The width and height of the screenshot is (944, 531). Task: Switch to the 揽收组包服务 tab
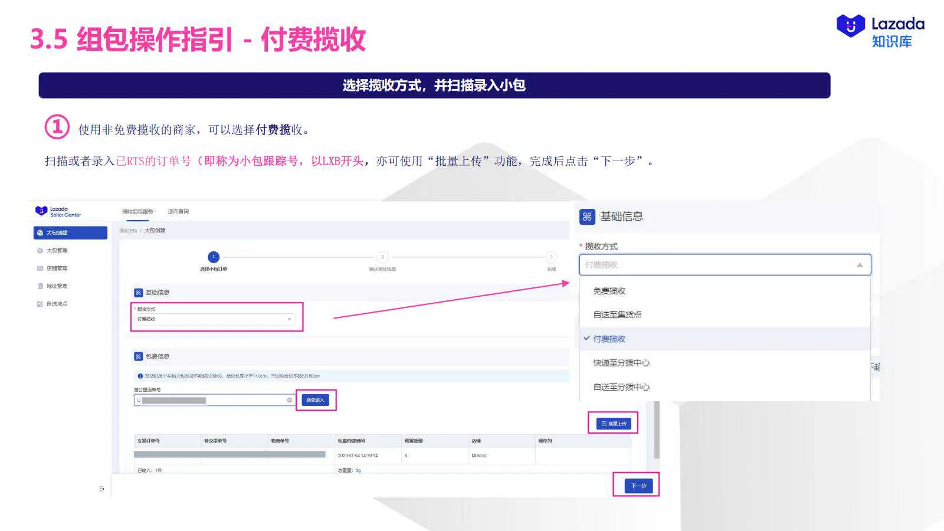137,211
